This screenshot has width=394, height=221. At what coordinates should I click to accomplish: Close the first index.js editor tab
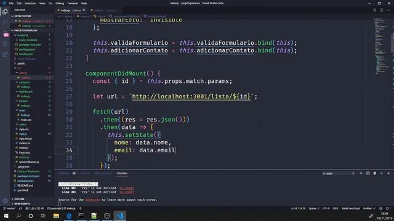(84, 10)
